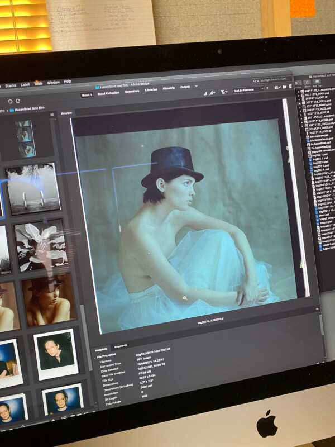Click the Filename value in metadata
This screenshot has width=335, height=447.
[x=152, y=352]
